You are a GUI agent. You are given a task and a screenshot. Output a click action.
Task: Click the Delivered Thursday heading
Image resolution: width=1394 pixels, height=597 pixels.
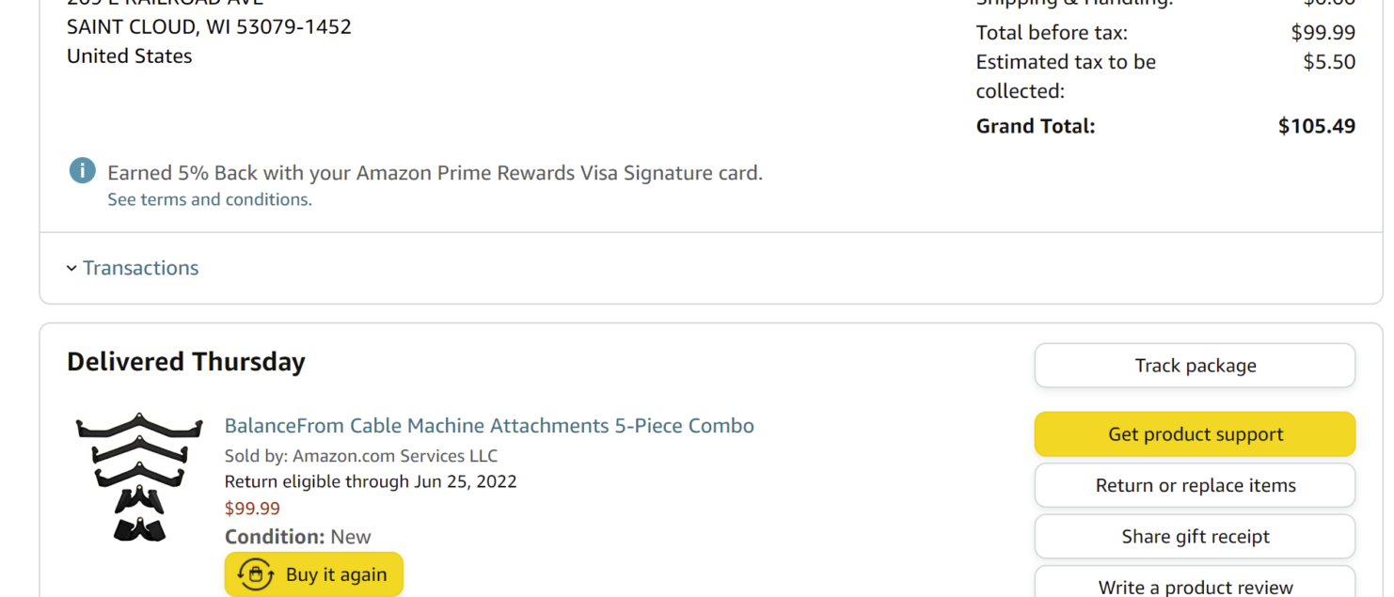186,362
